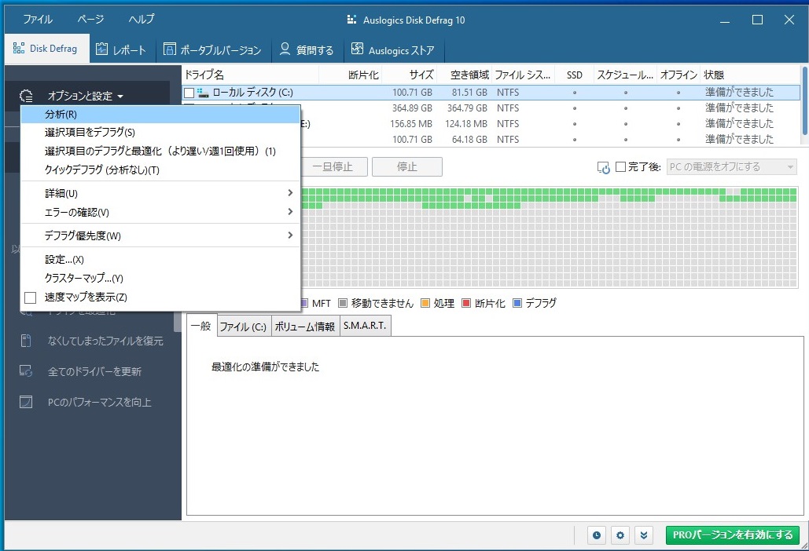809x551 pixels.
Task: Click the clock scheduler icon at bottom
Action: tap(597, 535)
